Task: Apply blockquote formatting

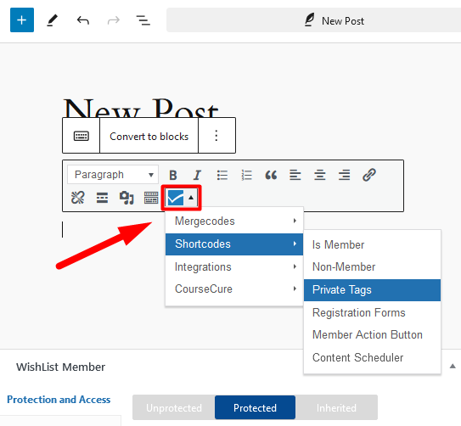Action: (271, 175)
